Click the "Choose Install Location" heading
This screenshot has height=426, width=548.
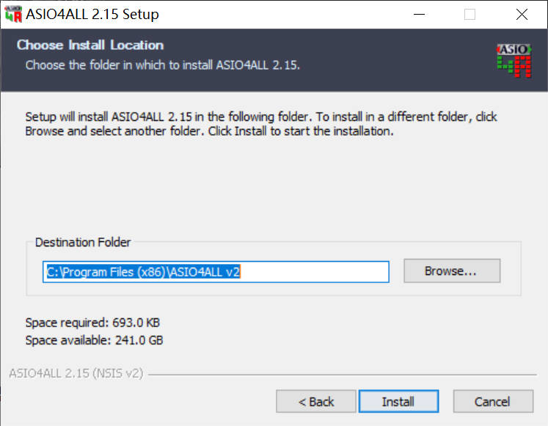(90, 45)
